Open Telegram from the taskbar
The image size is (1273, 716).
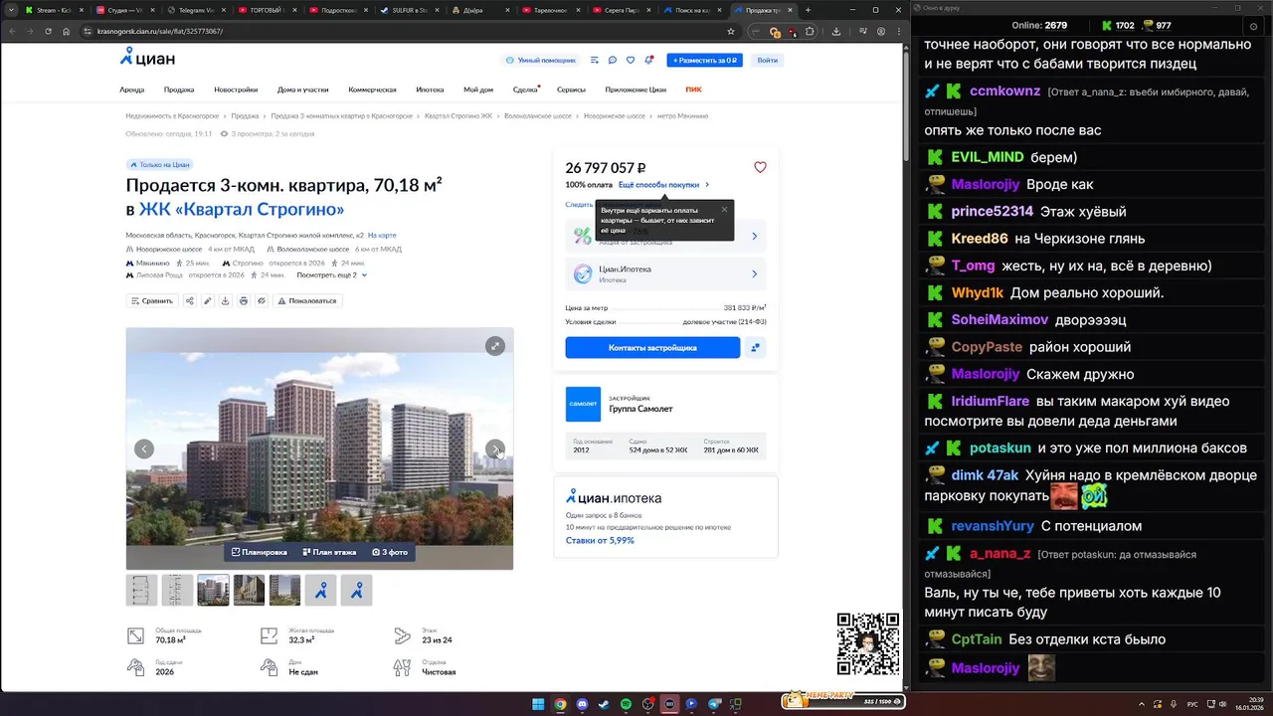click(x=713, y=704)
